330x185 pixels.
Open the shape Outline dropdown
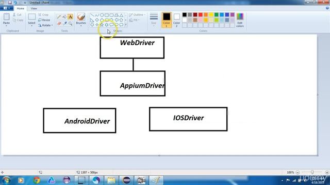[x=137, y=15]
